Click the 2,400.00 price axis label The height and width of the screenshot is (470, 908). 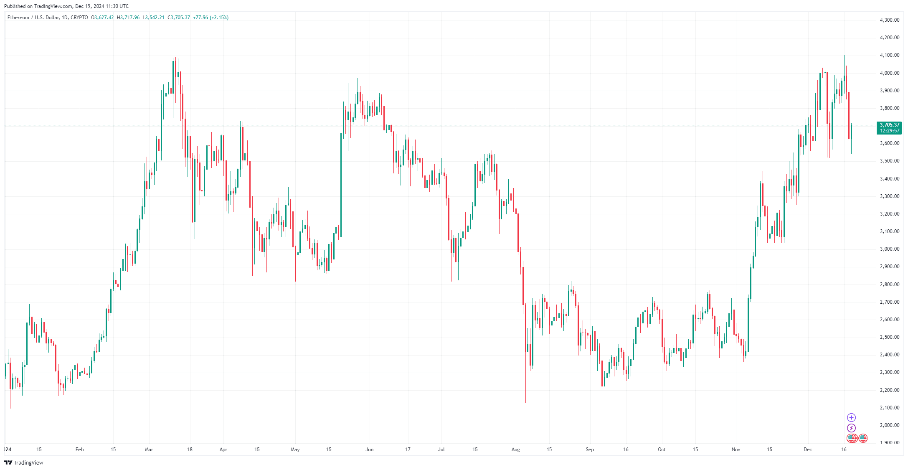(889, 355)
